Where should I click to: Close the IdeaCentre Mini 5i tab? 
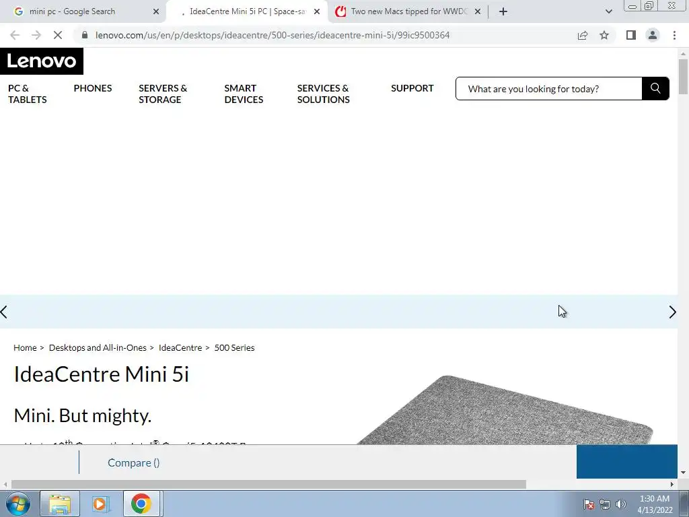click(x=317, y=11)
